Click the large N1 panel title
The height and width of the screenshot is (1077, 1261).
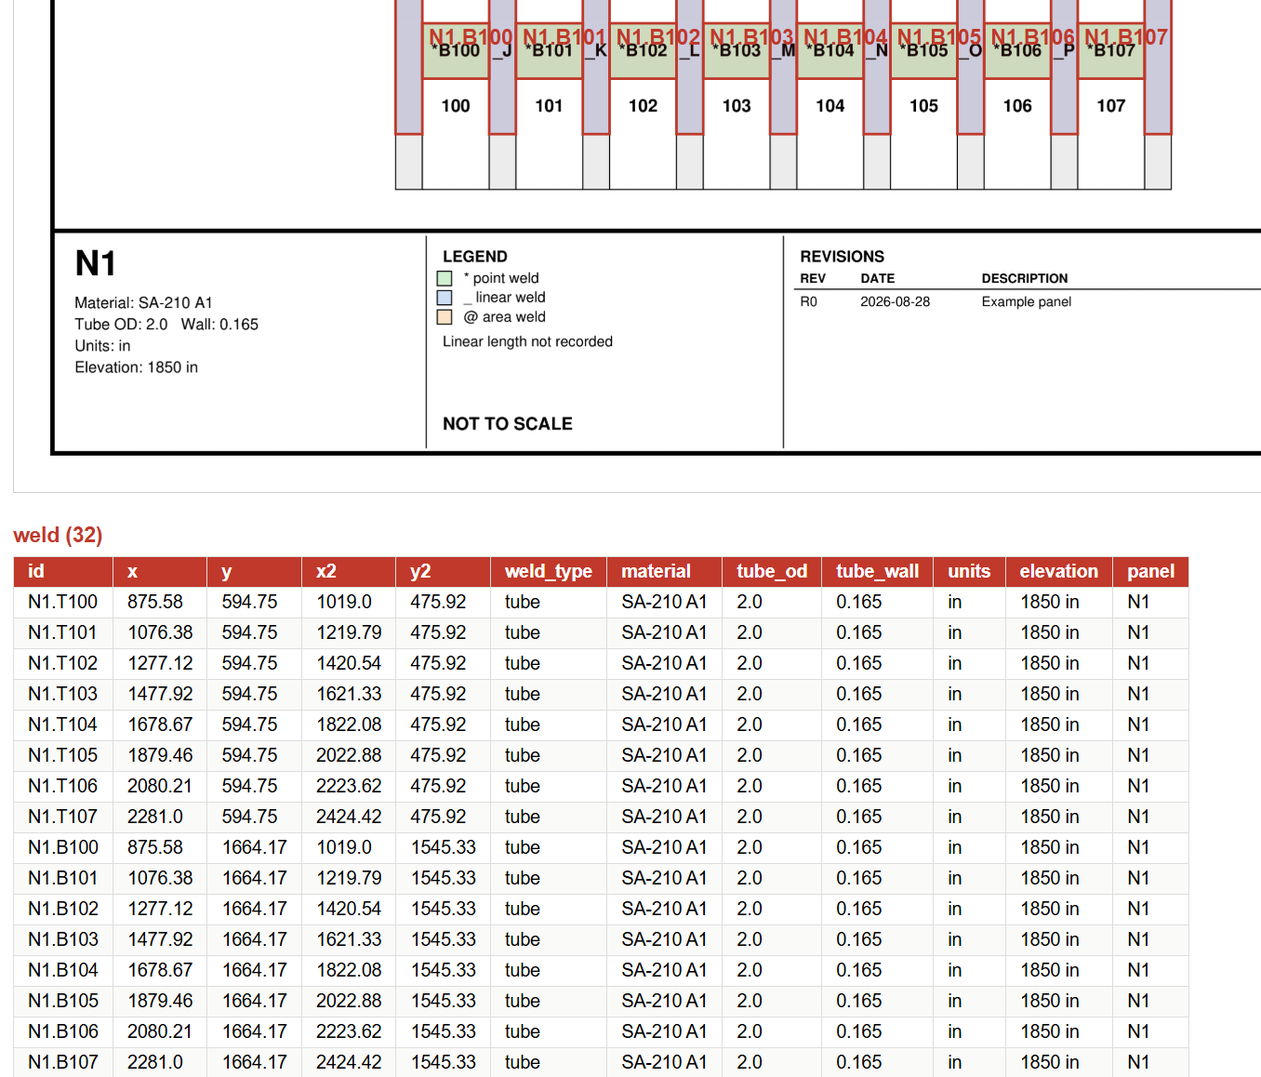point(96,263)
